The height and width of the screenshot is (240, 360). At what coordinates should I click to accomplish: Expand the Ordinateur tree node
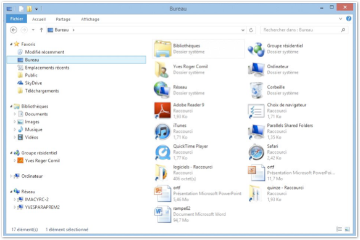11,176
